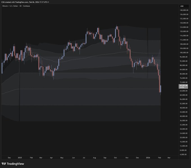Viewport: 191px width, 168px height.
Task: Select the current price label 69,207.86
Action: click(184, 85)
